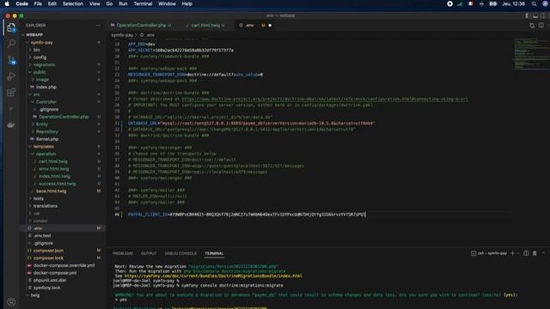Viewport: 550px width, 309px height.
Task: Open index.php in the public folder
Action: [46, 87]
